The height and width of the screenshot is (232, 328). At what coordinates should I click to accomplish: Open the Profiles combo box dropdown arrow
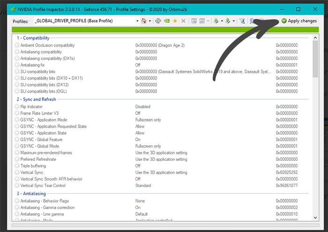pos(137,21)
